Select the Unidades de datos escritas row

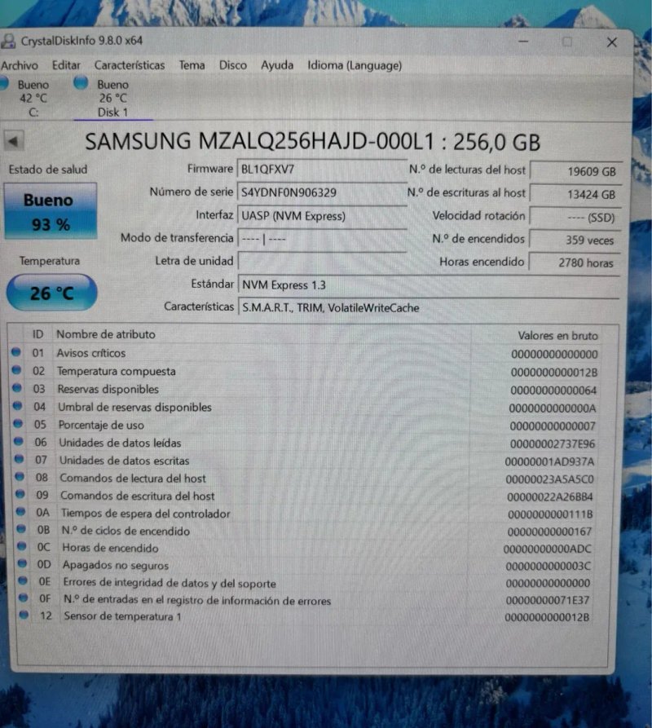(x=305, y=461)
